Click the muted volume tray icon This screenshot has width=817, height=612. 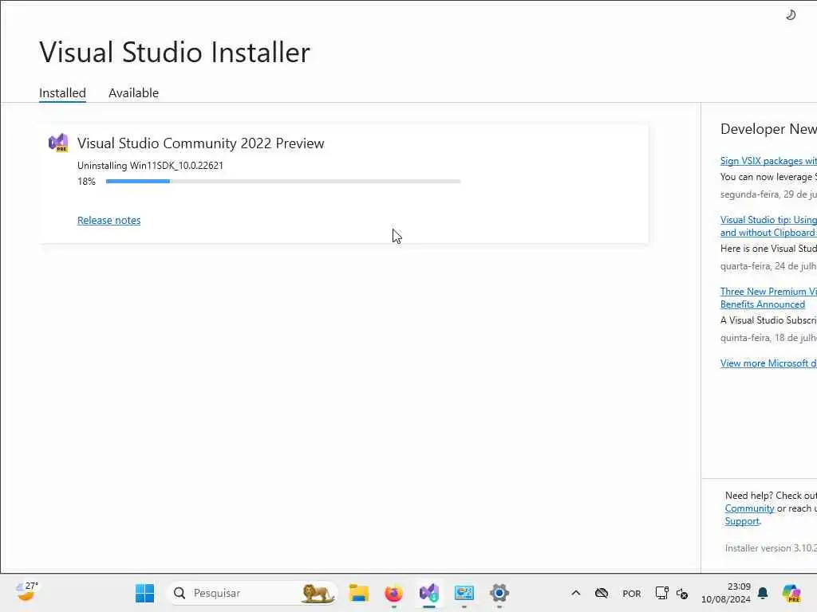pos(682,593)
